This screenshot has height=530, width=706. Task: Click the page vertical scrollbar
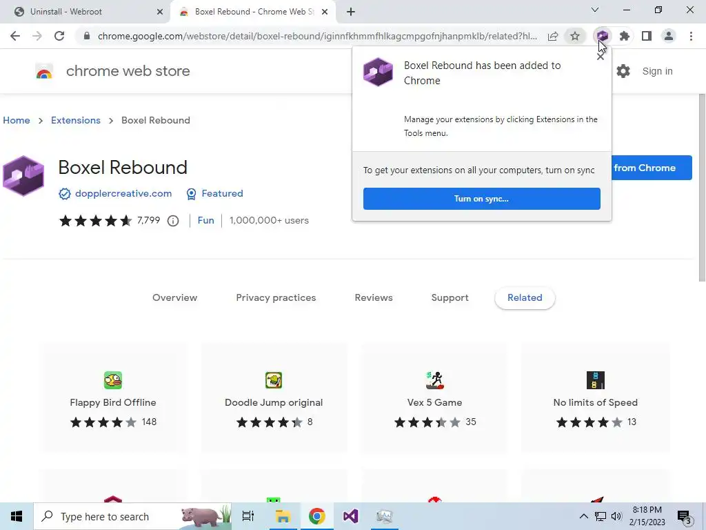pyautogui.click(x=701, y=188)
